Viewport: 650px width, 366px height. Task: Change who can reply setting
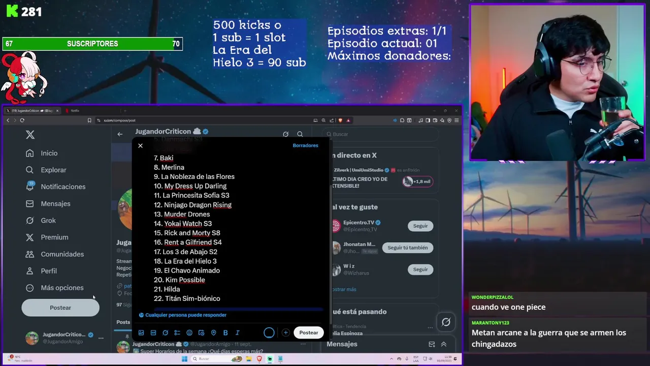tap(183, 315)
